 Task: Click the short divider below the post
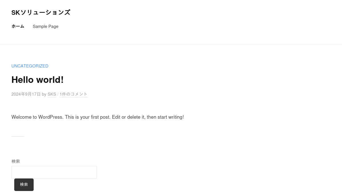(18, 137)
